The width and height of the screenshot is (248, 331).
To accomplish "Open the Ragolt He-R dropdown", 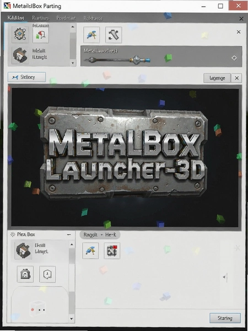I will [100, 235].
